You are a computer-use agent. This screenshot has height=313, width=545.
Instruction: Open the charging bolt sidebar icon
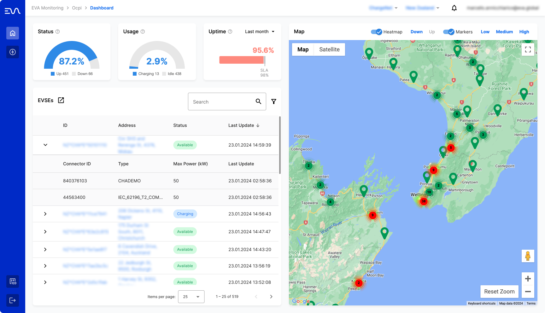coord(13,52)
